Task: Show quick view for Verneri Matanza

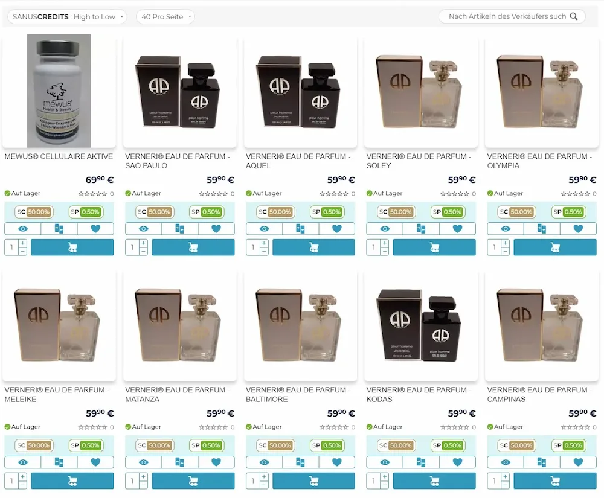Action: pos(143,462)
